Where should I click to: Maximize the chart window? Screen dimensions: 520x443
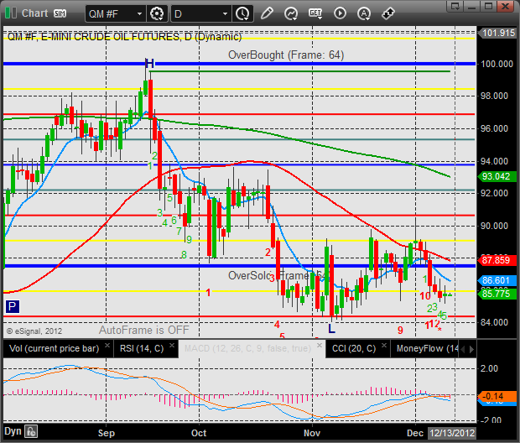click(488, 6)
